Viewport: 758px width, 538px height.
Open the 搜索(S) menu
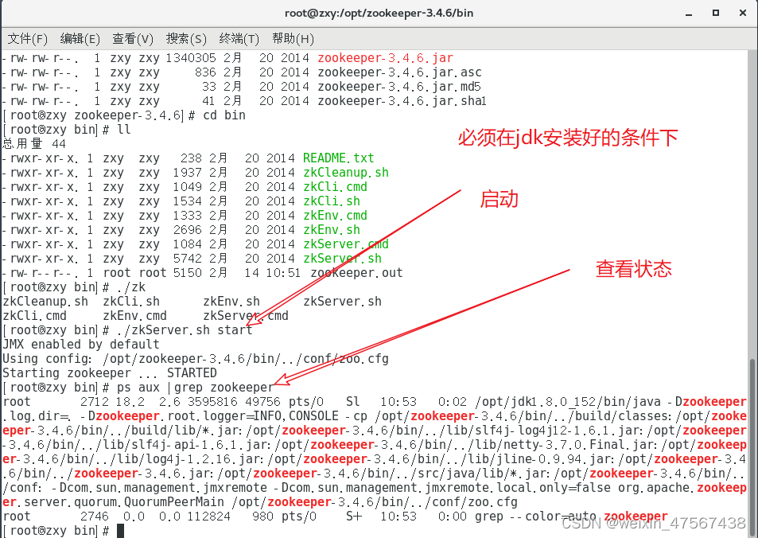186,39
